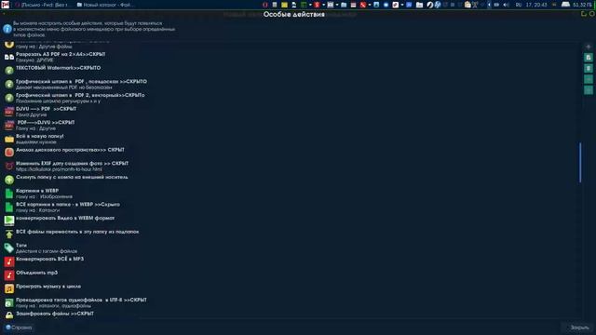596x335 pixels.
Task: Click green icon of ТЕКСТОВЫЙ Watermark action
Action: tap(9, 71)
